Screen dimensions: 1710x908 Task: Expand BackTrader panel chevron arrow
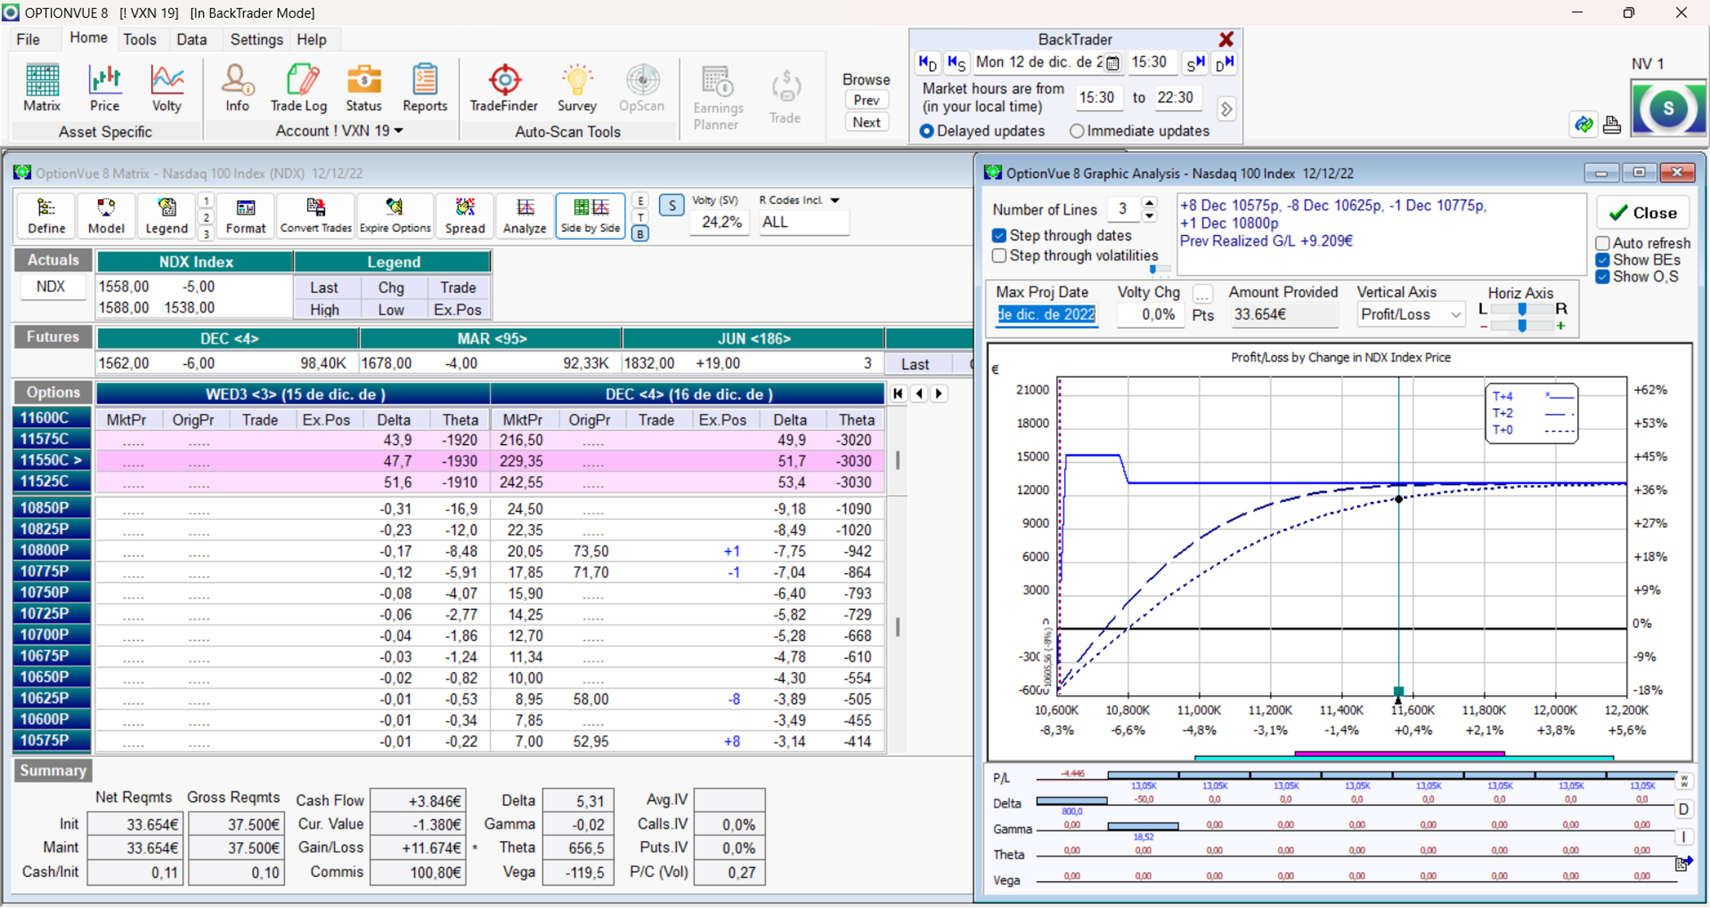(x=1227, y=108)
